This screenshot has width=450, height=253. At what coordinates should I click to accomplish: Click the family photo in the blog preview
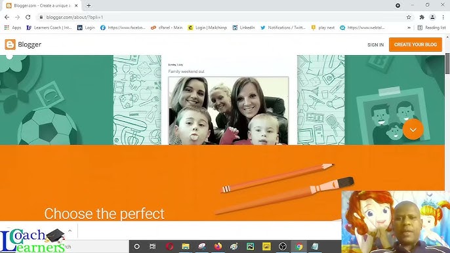(228, 111)
